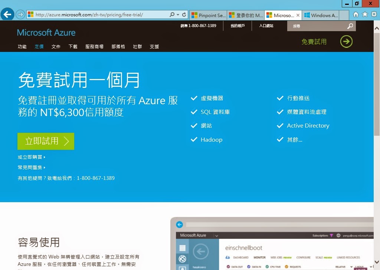This screenshot has width=380, height=270.
Task: Open the 部落格 navigation item
Action: (x=118, y=46)
